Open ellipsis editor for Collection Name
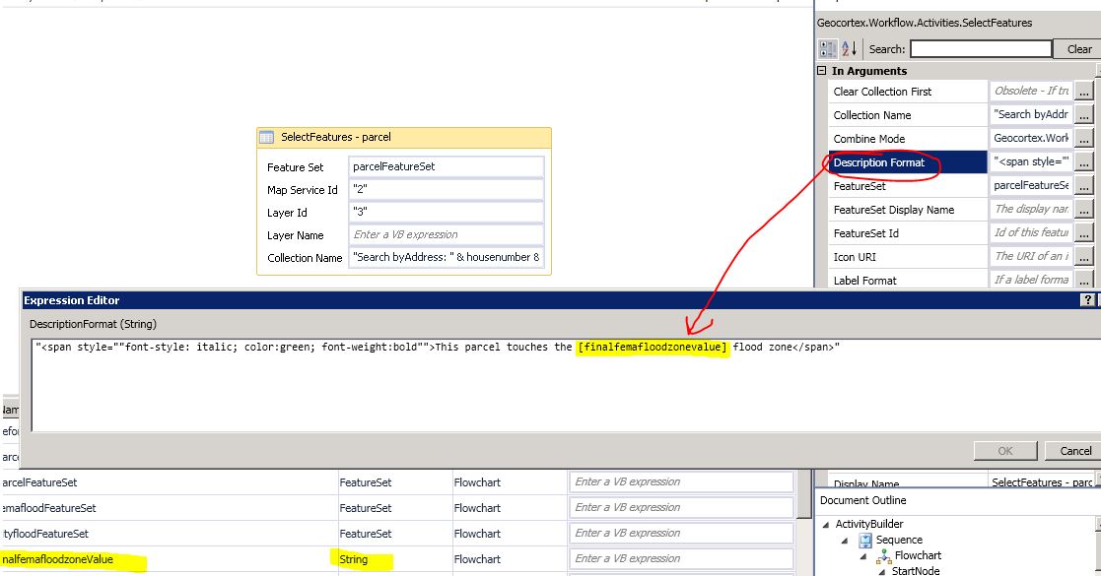Viewport: 1101px width, 576px height. click(1084, 115)
